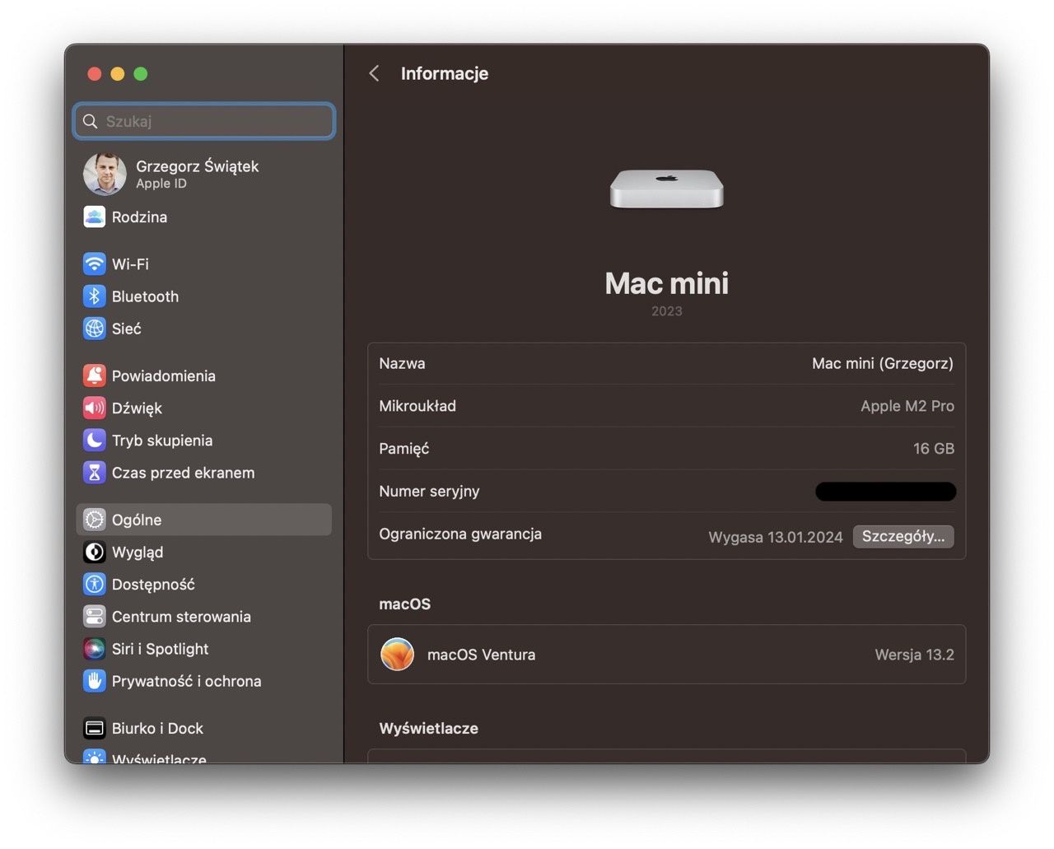Open Wygląd appearance icon
The image size is (1054, 849).
[95, 552]
